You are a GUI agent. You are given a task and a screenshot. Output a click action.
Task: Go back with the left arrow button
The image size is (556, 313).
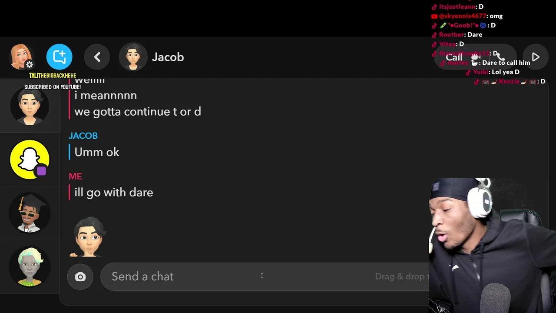(x=97, y=57)
